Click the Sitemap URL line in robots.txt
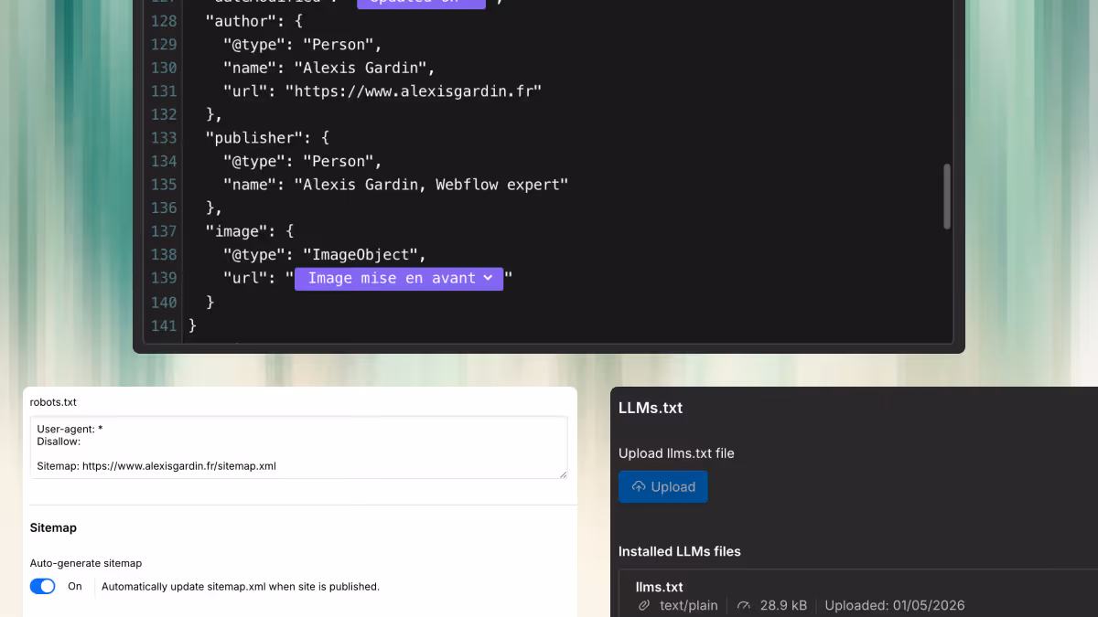The width and height of the screenshot is (1098, 617). pyautogui.click(x=156, y=465)
